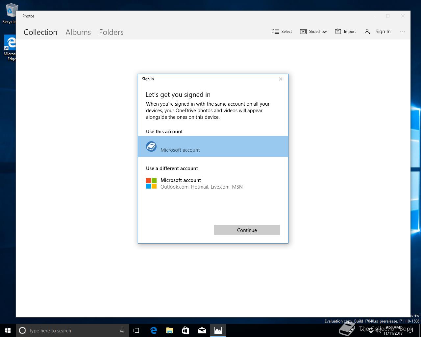The height and width of the screenshot is (337, 421).
Task: Click the Photos window title text
Action: (x=28, y=16)
